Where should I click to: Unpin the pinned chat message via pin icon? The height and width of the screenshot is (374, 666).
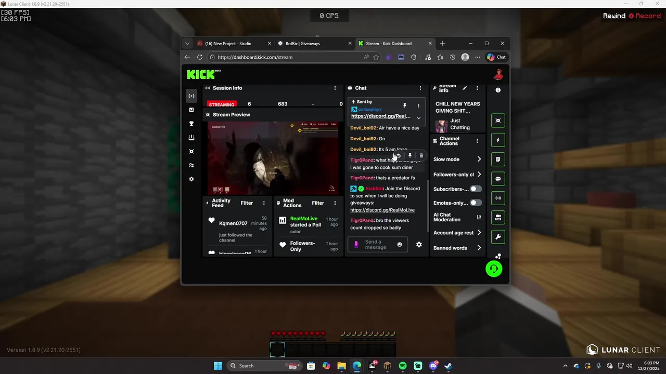pos(405,105)
